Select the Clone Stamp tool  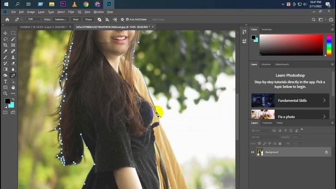click(13, 57)
